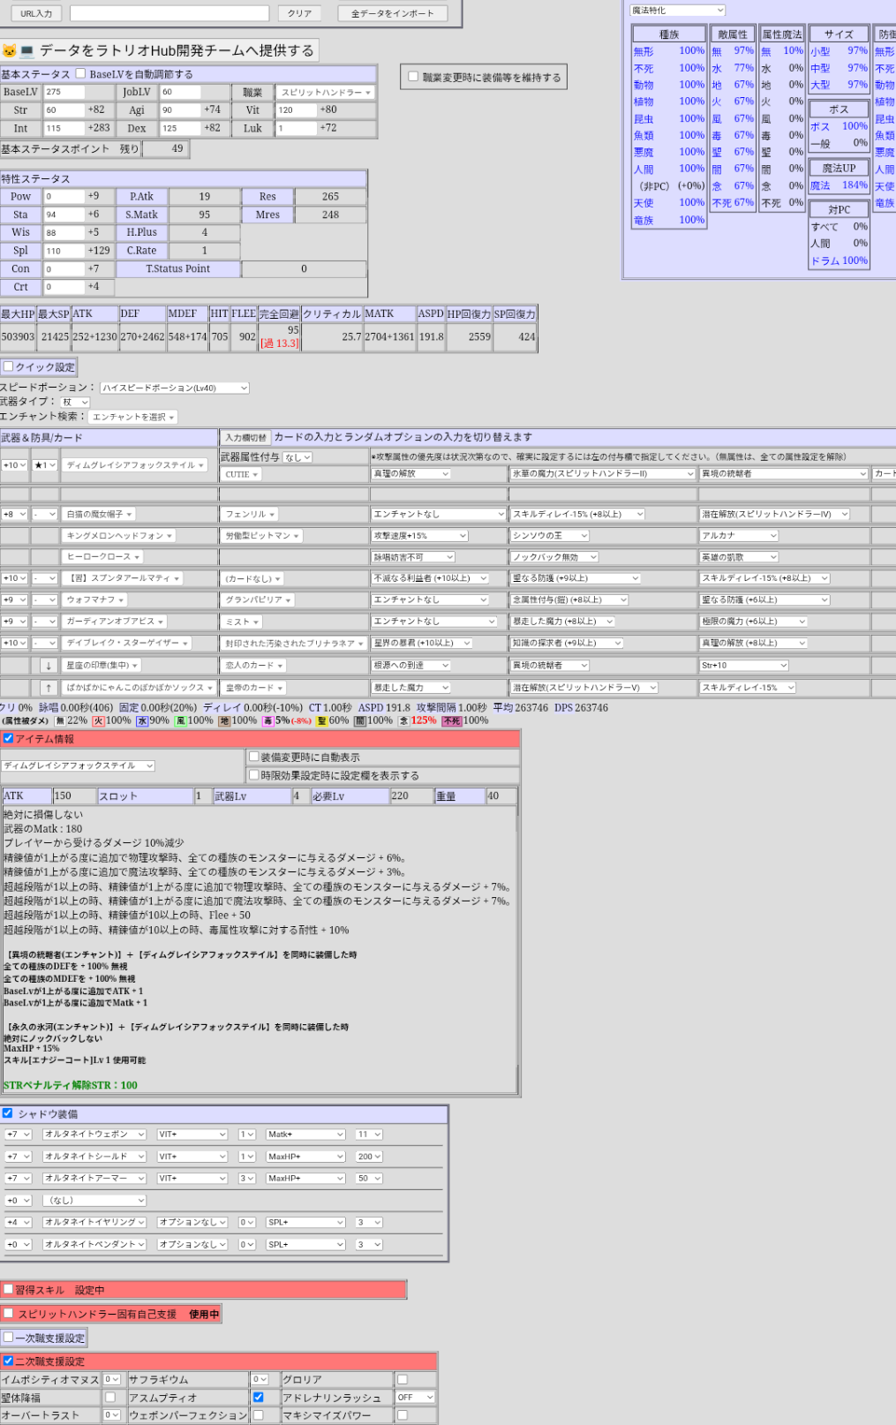Collapse the アイテム情報 section header
The height and width of the screenshot is (1425, 896).
click(x=9, y=739)
